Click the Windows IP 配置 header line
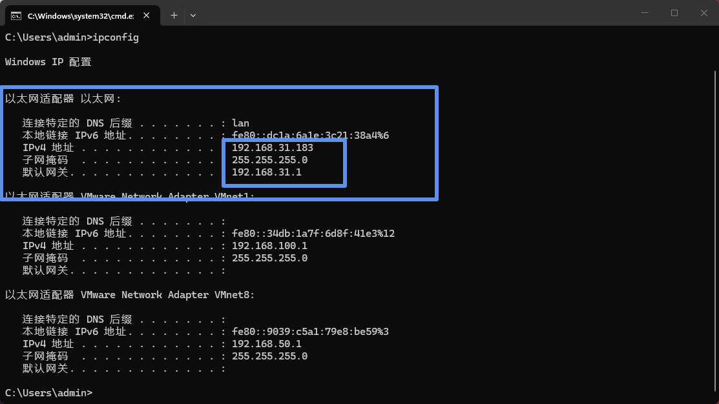 coord(48,62)
